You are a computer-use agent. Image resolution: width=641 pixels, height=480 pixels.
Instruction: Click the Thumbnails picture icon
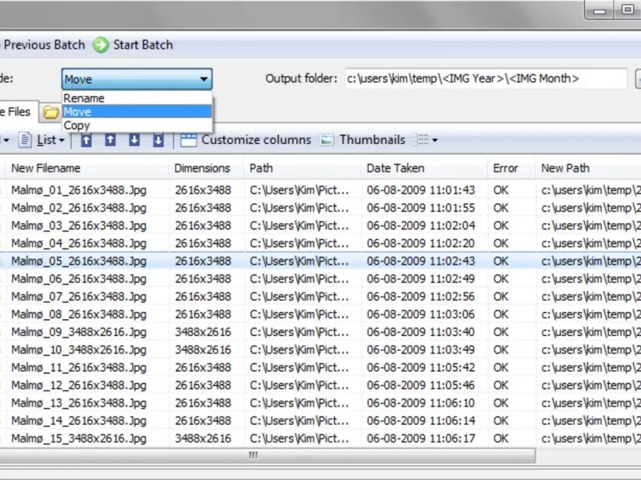[x=327, y=140]
